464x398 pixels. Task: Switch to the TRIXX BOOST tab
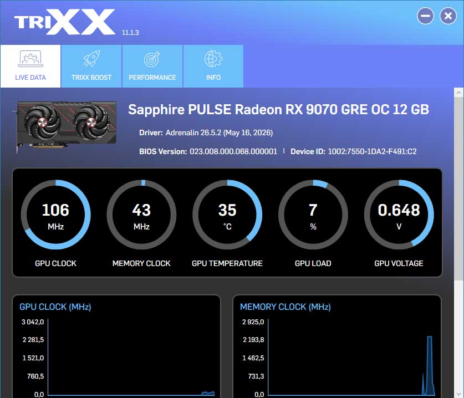coord(91,66)
